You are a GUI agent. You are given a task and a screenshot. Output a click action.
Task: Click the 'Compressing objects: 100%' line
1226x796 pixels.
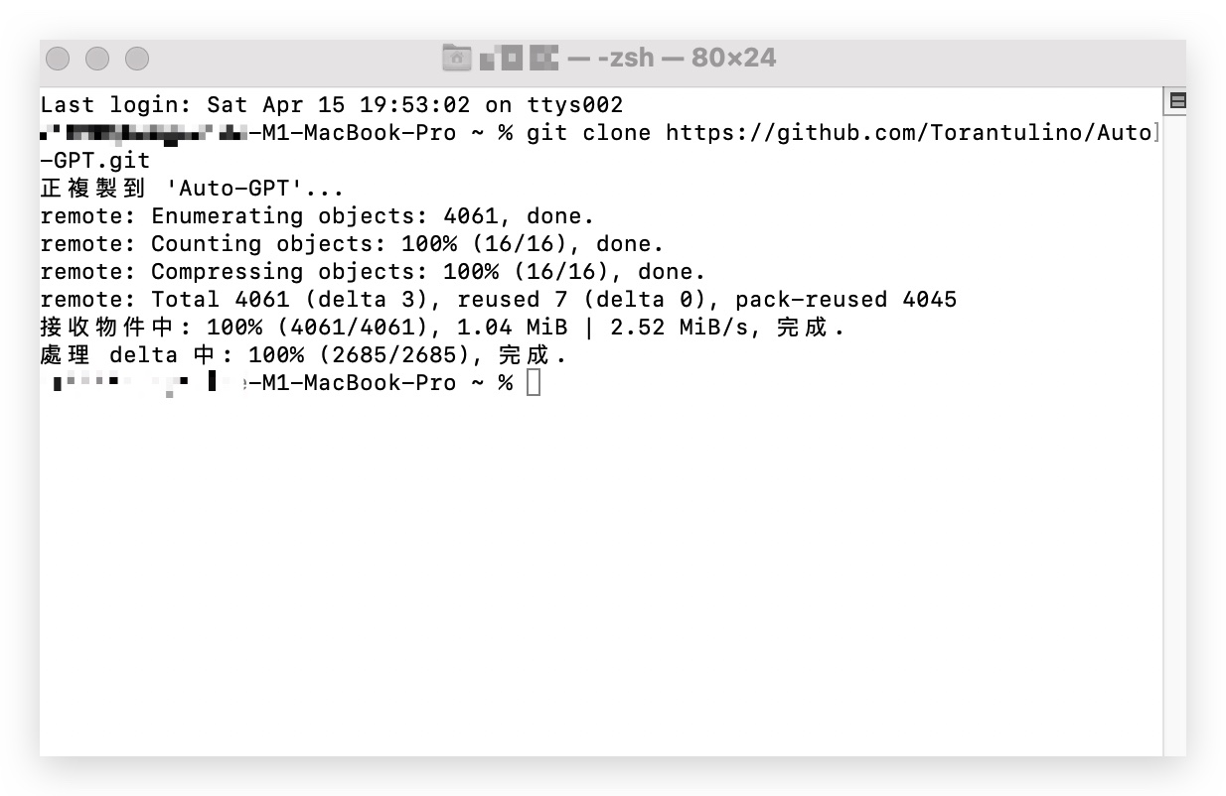point(373,272)
